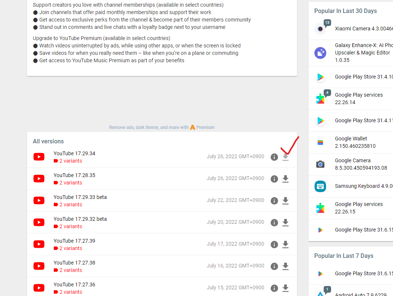Open Google Camera 8.5.300 link
Viewport: 393px width, 296px height.
[361, 164]
